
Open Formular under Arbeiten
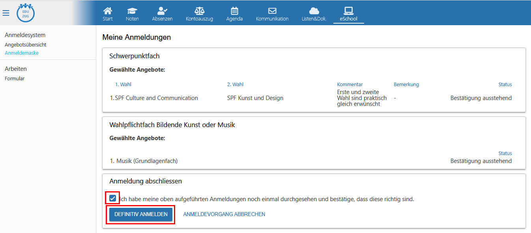15,79
